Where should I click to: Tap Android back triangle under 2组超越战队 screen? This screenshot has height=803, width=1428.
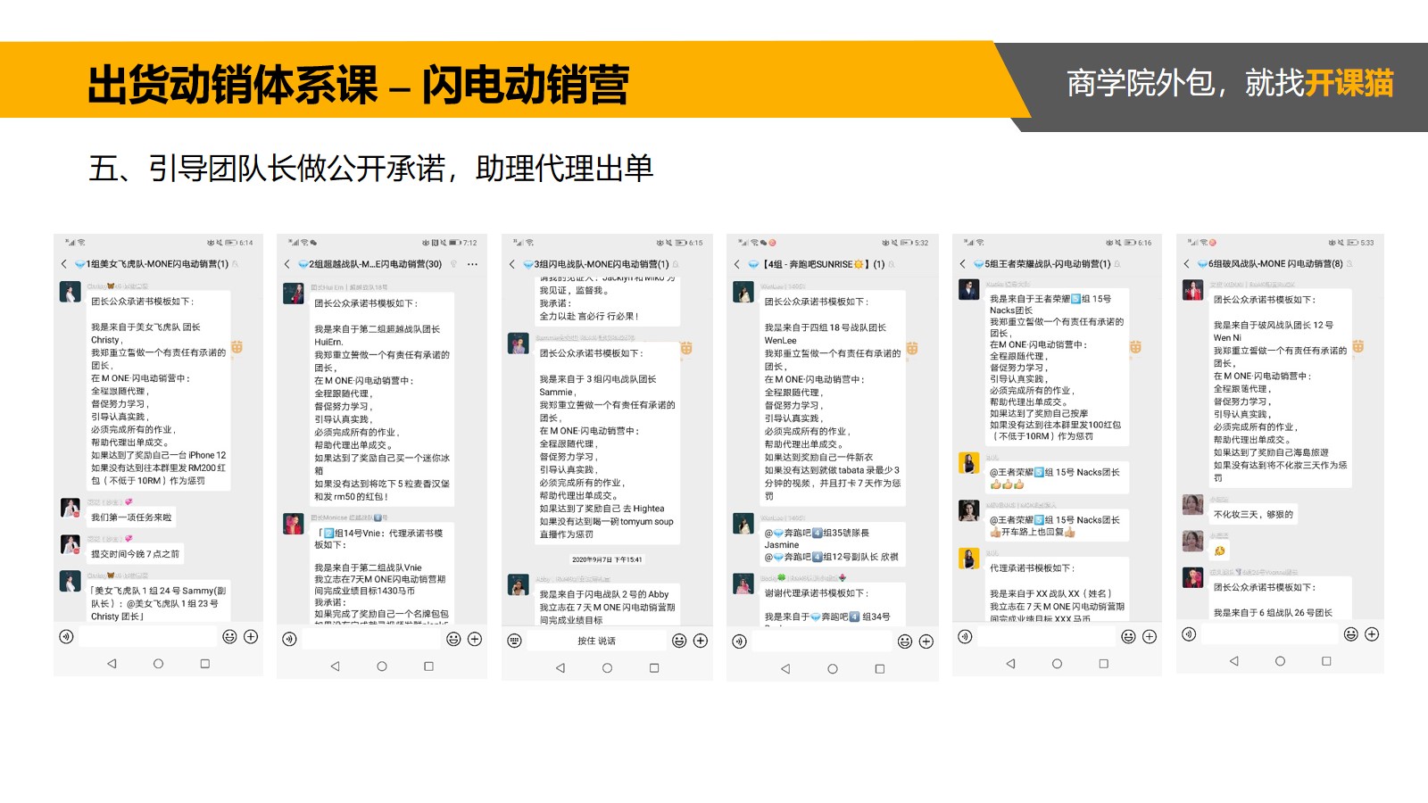coord(335,666)
